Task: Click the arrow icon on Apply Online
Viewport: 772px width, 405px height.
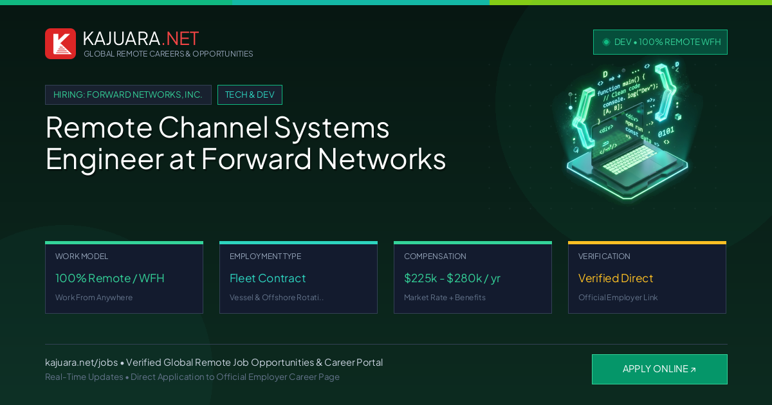Action: 693,370
